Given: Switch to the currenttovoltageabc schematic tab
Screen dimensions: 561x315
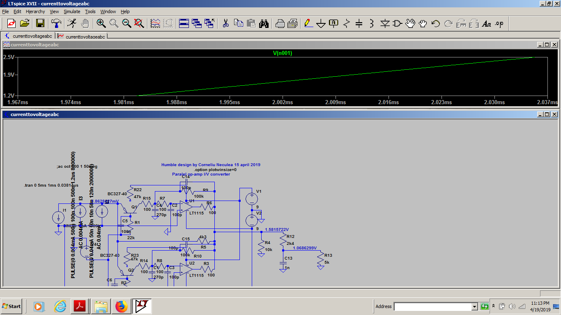Looking at the screenshot, I should (x=28, y=36).
